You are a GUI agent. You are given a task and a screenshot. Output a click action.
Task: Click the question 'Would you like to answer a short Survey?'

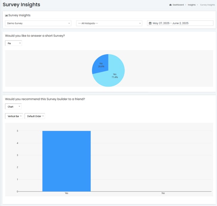point(35,36)
